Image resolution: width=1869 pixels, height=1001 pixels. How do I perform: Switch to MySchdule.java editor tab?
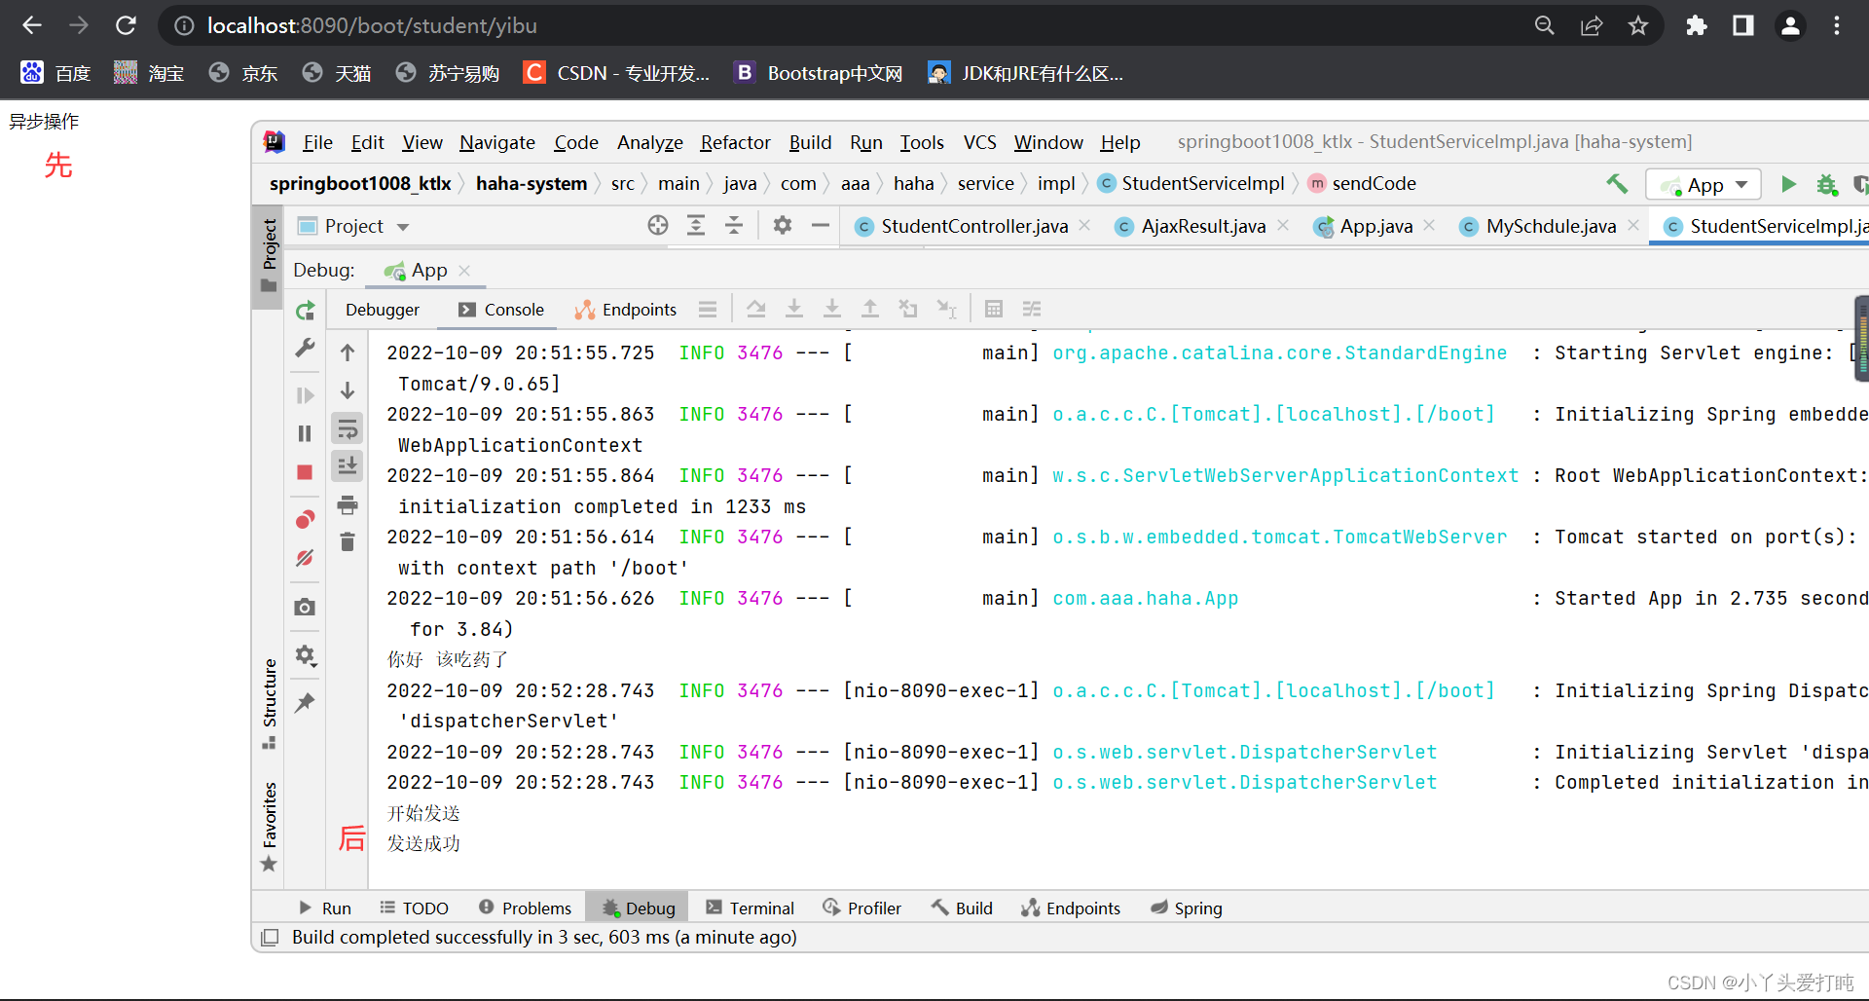[x=1551, y=226]
